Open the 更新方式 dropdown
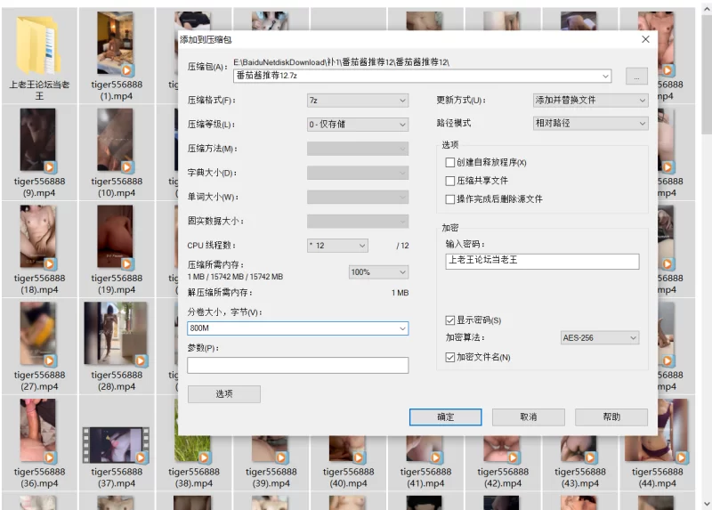This screenshot has height=510, width=712. click(x=590, y=101)
